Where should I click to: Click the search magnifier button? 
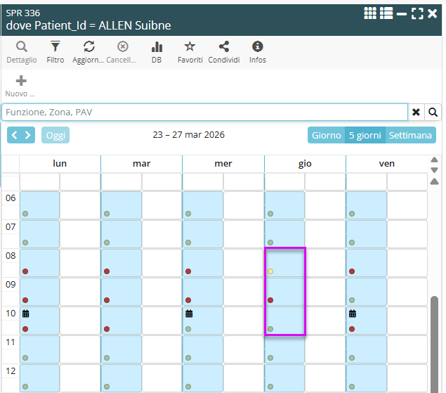(x=433, y=112)
